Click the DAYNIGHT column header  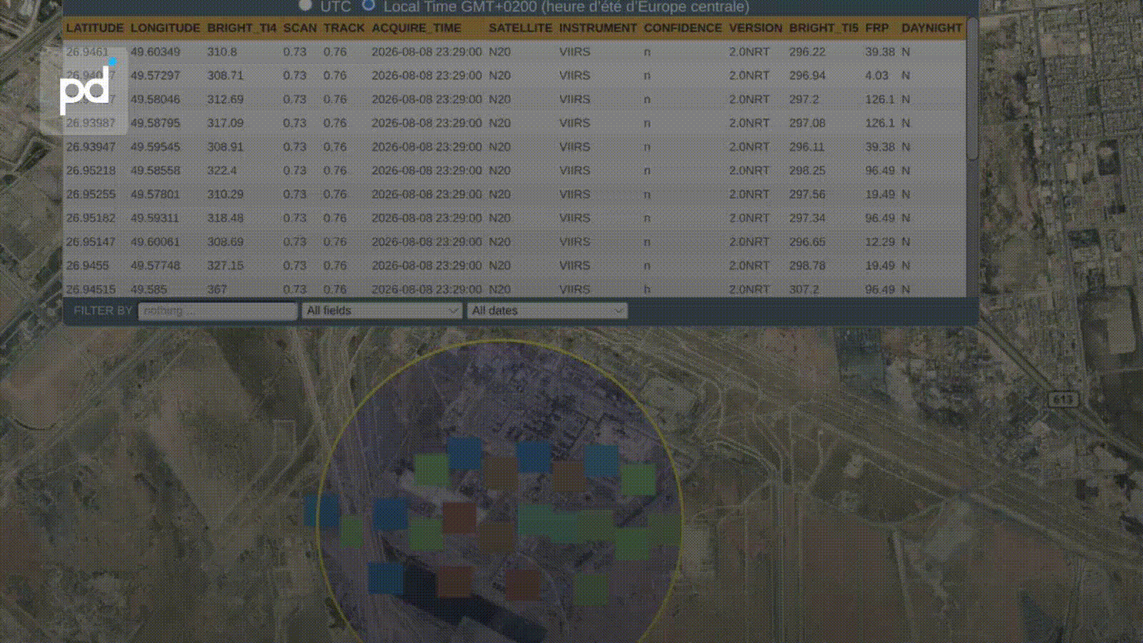coord(932,28)
